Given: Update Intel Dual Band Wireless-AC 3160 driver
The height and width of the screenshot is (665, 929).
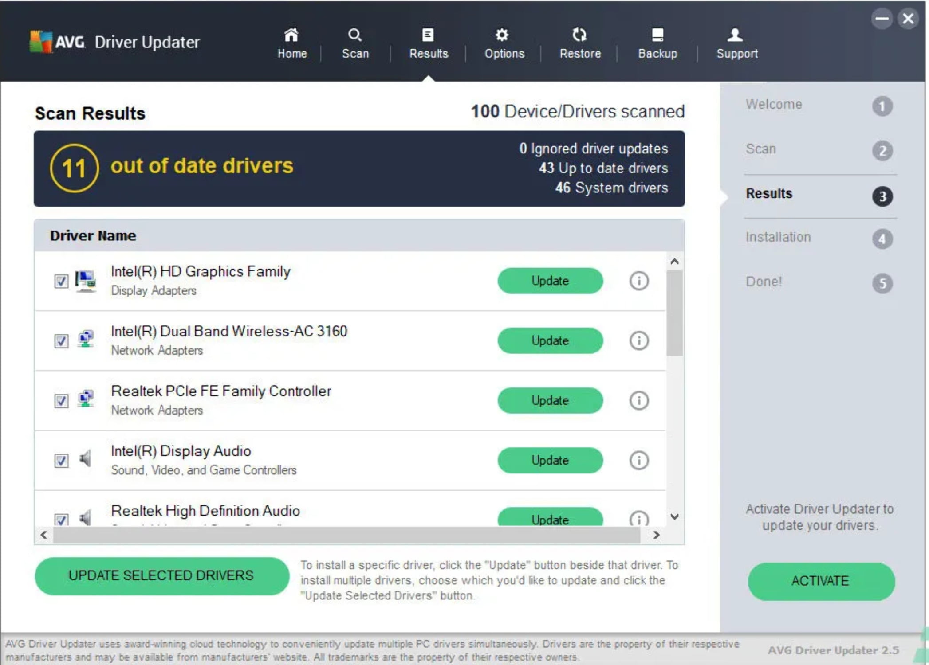Looking at the screenshot, I should [550, 340].
